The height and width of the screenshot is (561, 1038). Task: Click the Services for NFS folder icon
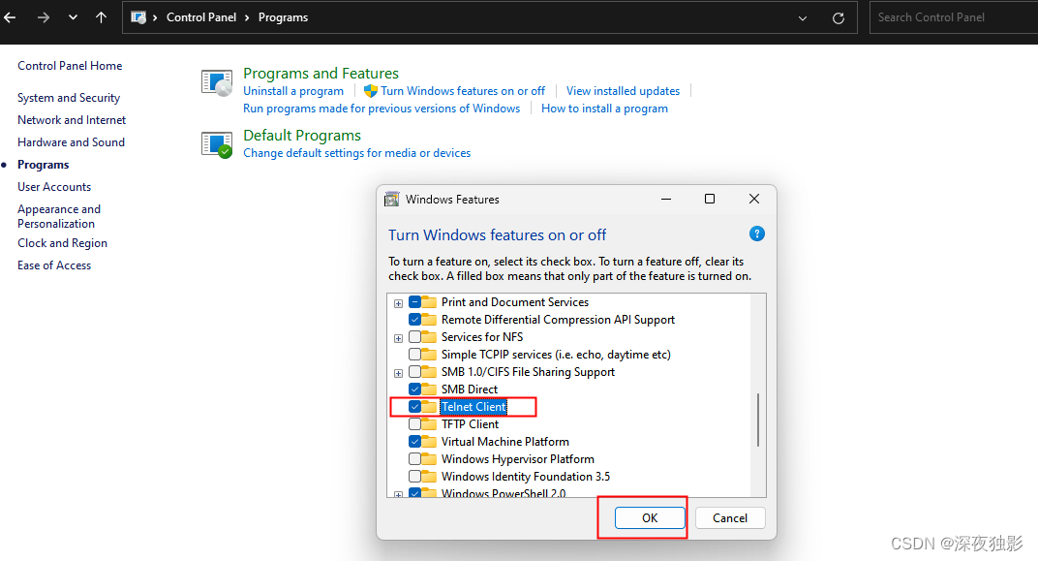[x=430, y=337]
